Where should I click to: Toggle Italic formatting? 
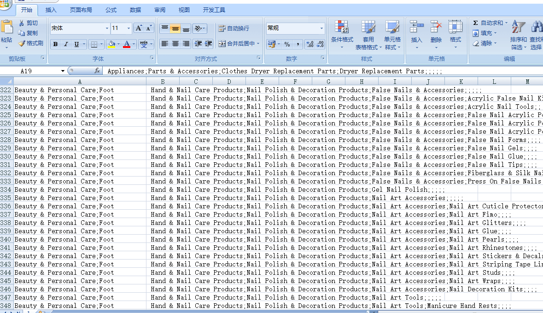[66, 44]
